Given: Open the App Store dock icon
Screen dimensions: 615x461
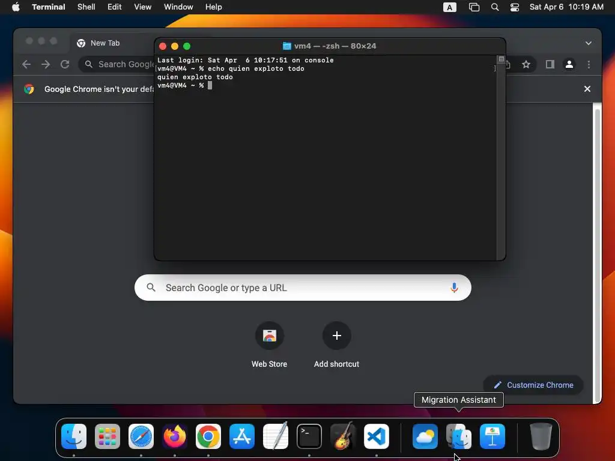Looking at the screenshot, I should tap(242, 436).
